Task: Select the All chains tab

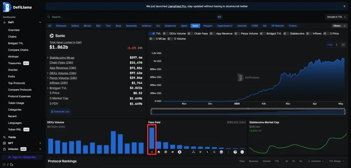Action: click(x=49, y=26)
